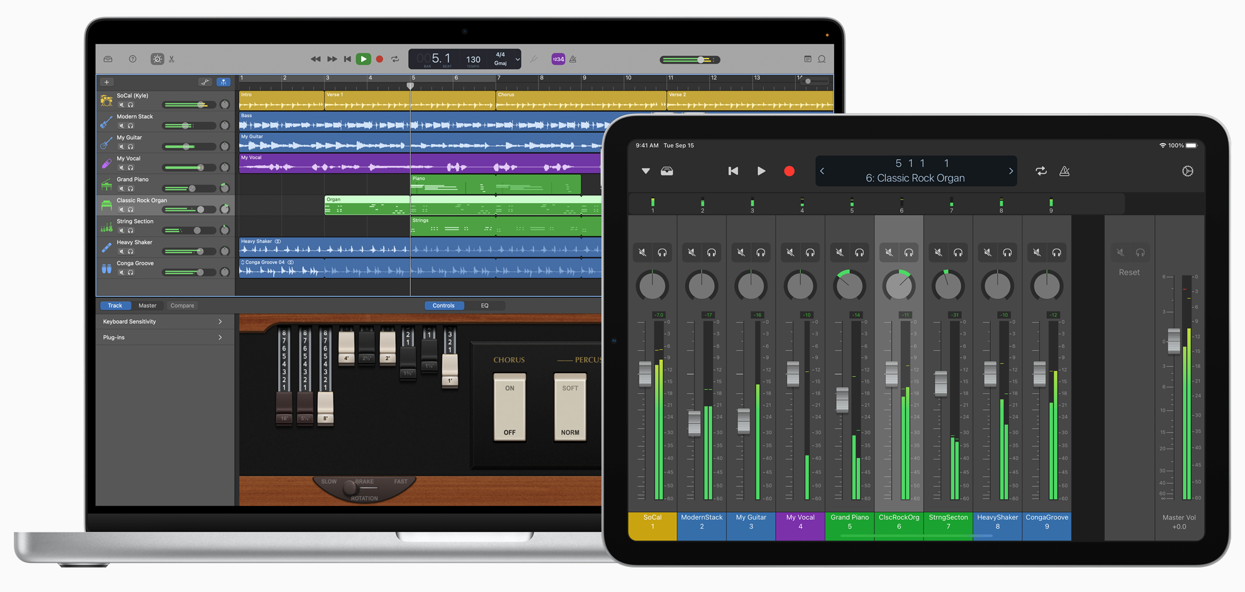Select the EQ tab

[x=485, y=305]
